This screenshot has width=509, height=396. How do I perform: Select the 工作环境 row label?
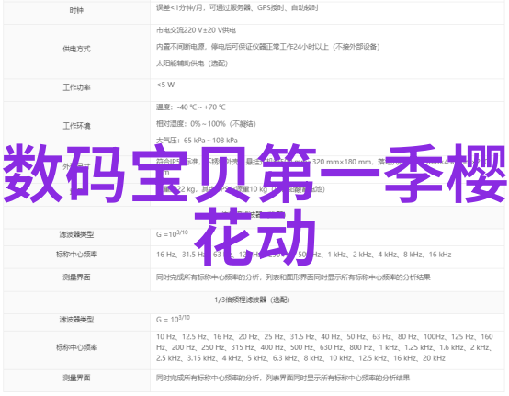coord(76,126)
